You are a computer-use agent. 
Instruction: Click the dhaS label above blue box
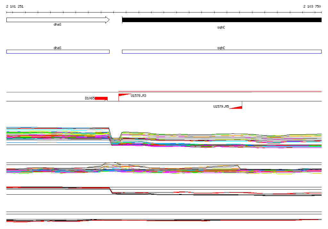click(57, 48)
